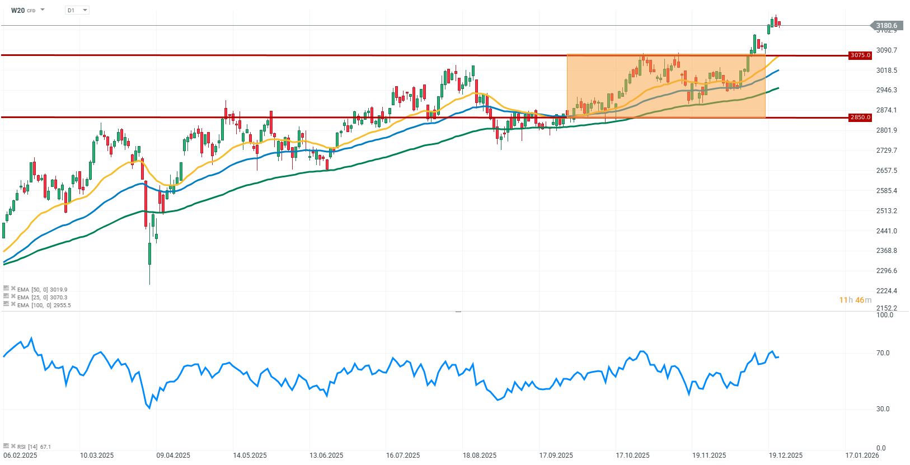This screenshot has height=465, width=910.
Task: Click the 3018.5 price axis value
Action: coord(886,71)
